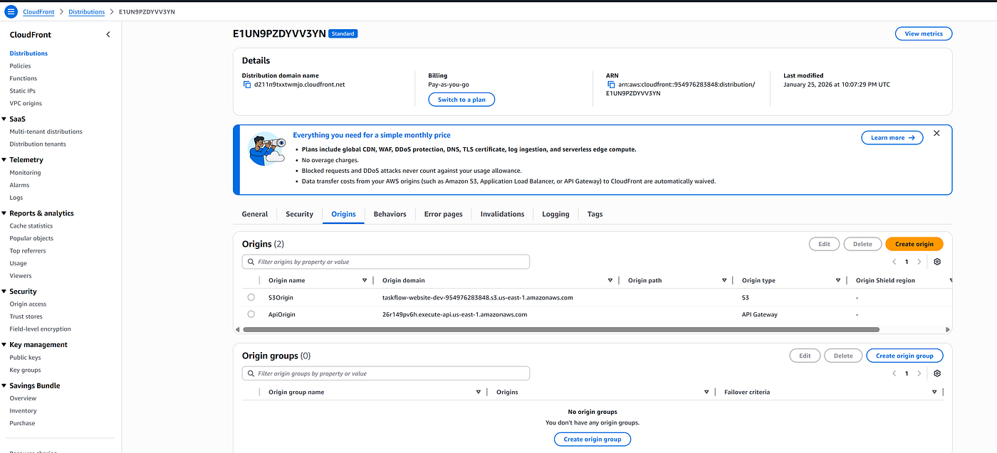
Task: Open Multi-tenant distributions in the sidebar
Action: (46, 132)
